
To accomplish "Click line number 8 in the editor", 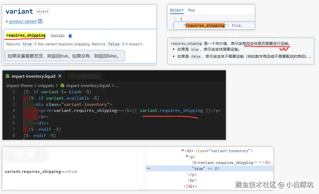I will [x=14, y=135].
